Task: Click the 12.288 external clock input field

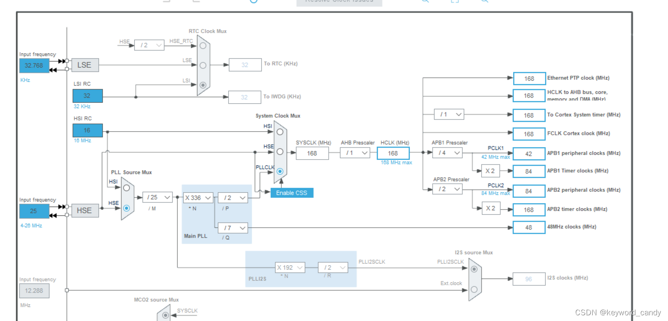Action: tap(34, 291)
